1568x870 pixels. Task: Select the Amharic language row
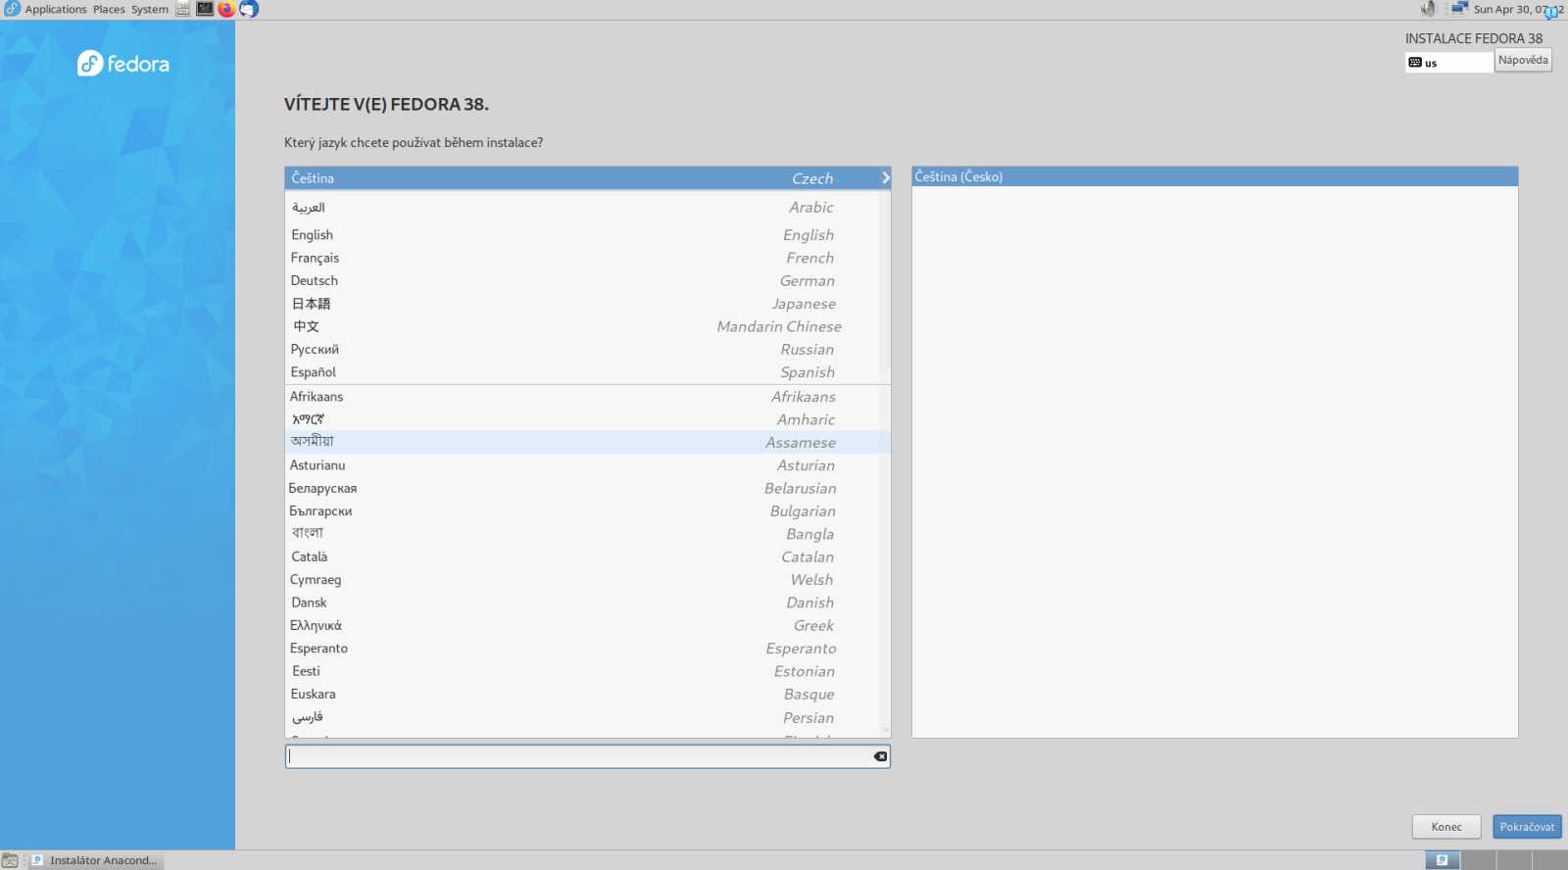coord(587,419)
